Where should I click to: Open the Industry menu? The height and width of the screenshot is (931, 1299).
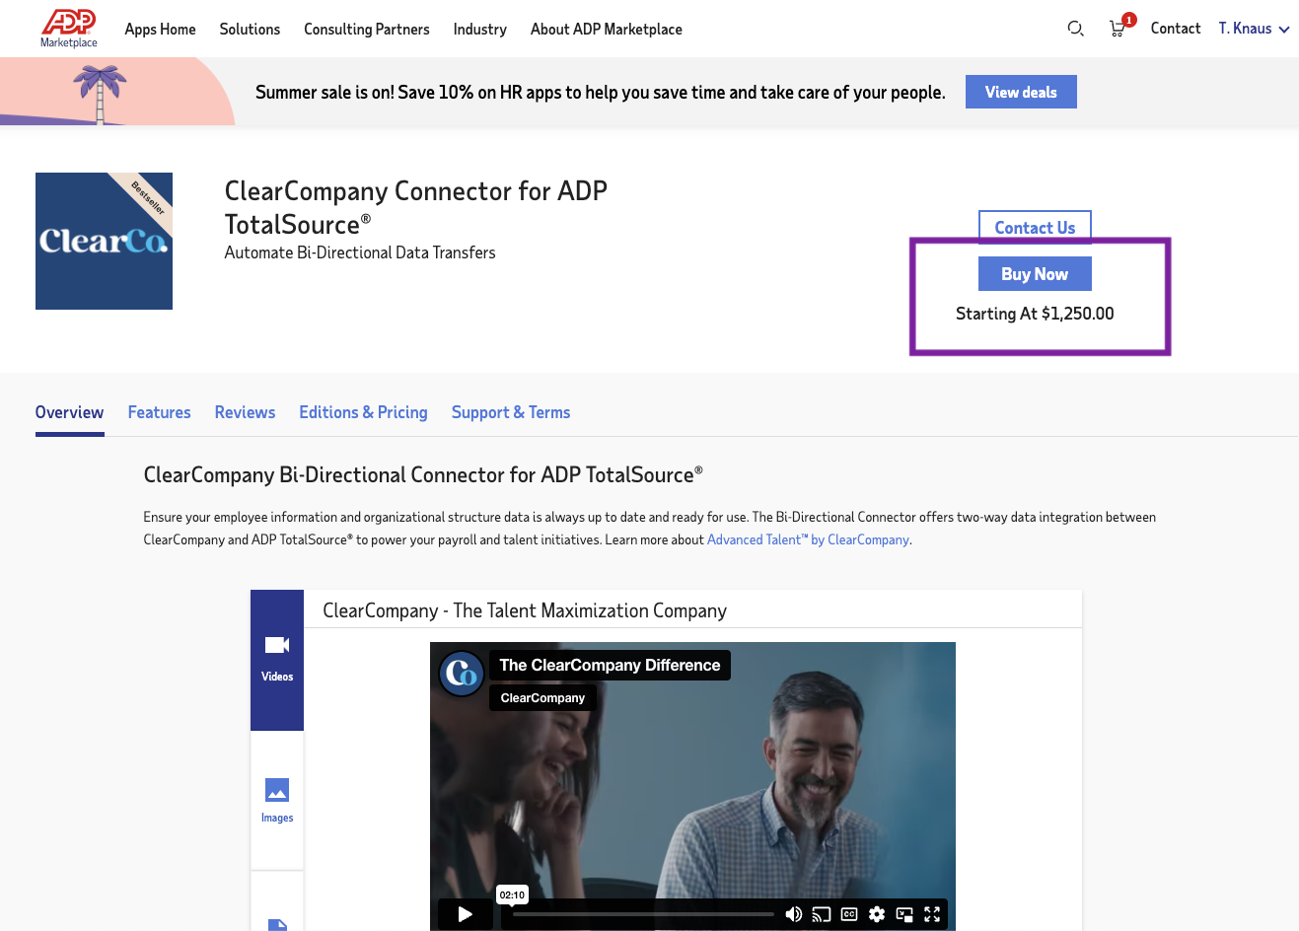click(x=480, y=30)
